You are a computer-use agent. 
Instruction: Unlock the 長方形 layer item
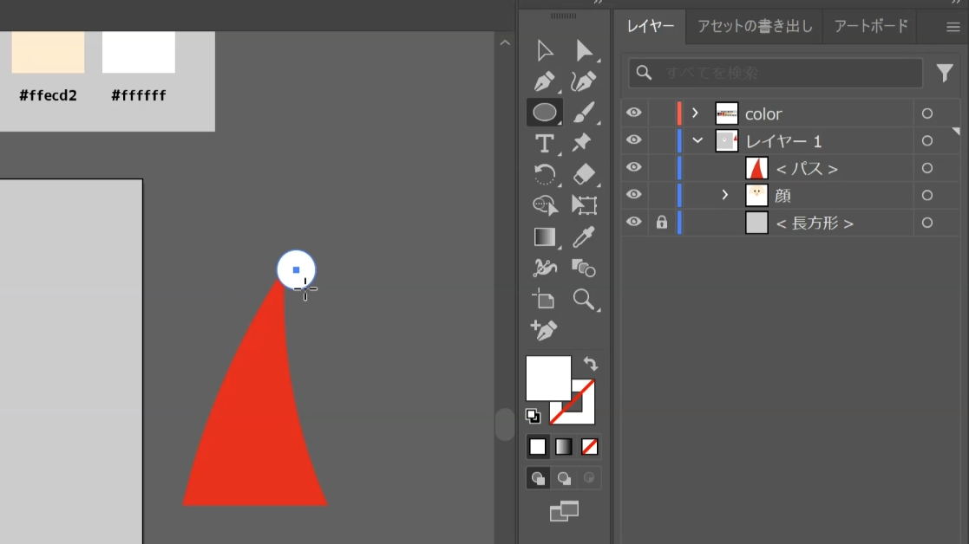(x=662, y=223)
